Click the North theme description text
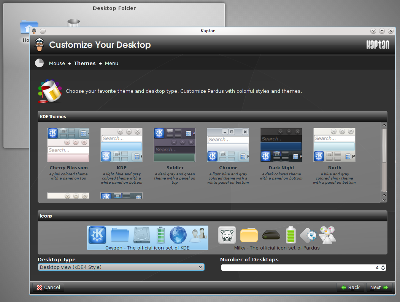This screenshot has height=302, width=400. [334, 178]
